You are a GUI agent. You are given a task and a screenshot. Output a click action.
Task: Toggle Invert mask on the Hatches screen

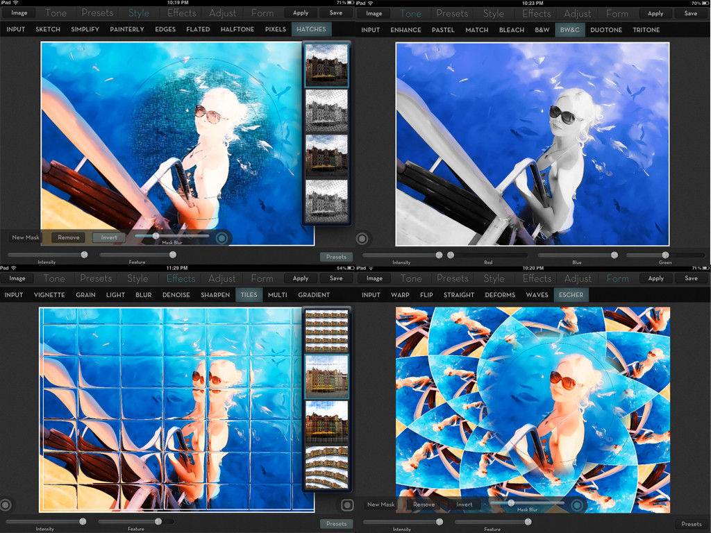point(109,237)
